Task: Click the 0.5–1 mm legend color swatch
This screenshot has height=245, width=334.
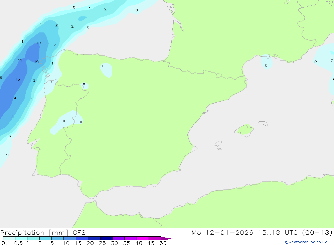Action: click(21, 238)
